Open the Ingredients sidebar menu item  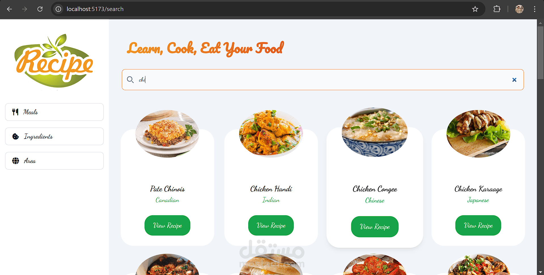(x=54, y=136)
